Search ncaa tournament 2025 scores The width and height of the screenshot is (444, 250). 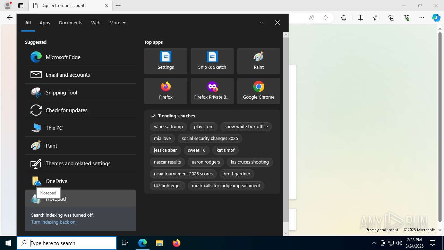click(x=183, y=174)
